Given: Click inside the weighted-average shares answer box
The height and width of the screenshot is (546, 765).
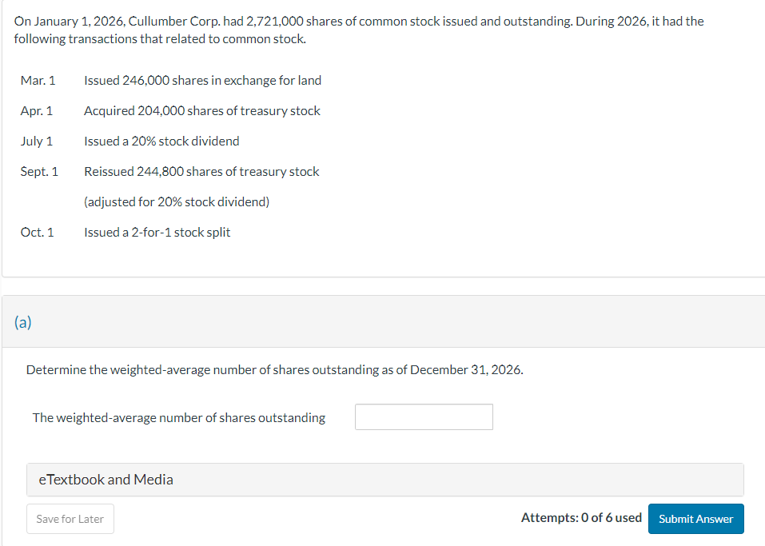Looking at the screenshot, I should (x=424, y=416).
